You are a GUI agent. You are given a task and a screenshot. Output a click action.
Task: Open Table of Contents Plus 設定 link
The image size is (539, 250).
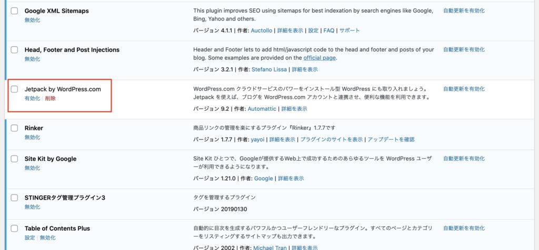[x=29, y=237]
